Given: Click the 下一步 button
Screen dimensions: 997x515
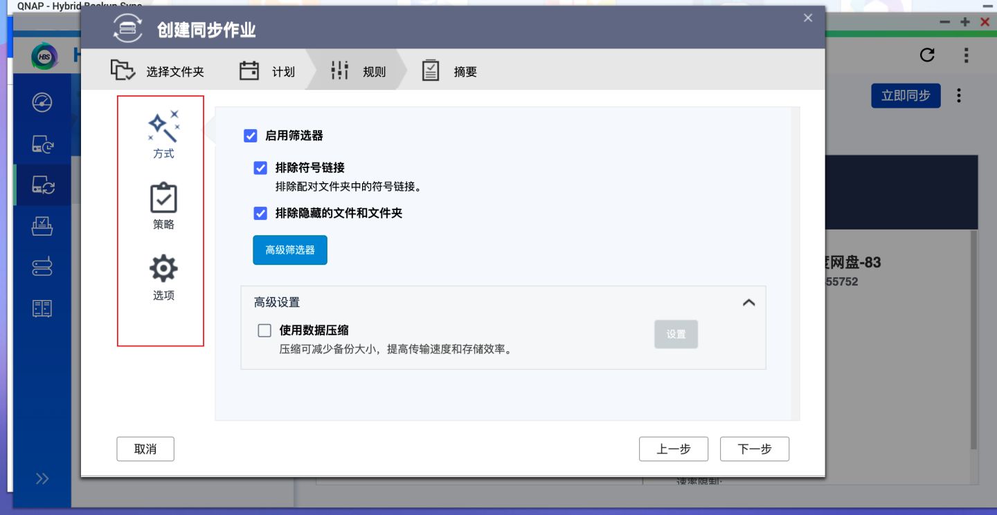Looking at the screenshot, I should point(755,449).
